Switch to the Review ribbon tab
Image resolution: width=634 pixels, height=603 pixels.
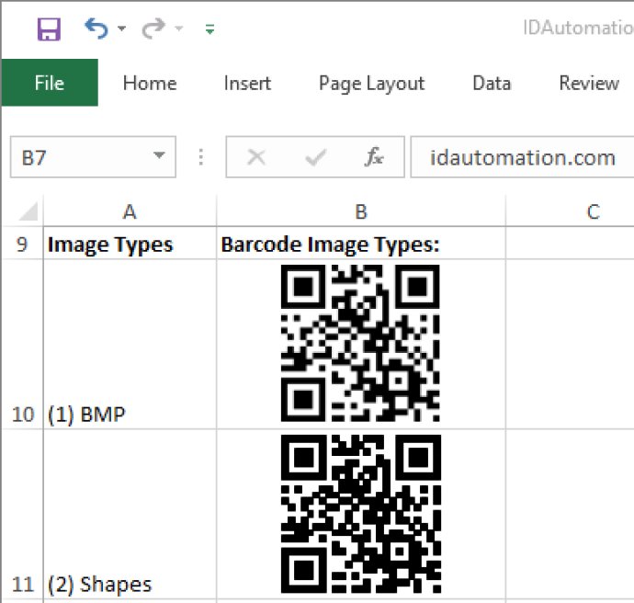pos(589,84)
